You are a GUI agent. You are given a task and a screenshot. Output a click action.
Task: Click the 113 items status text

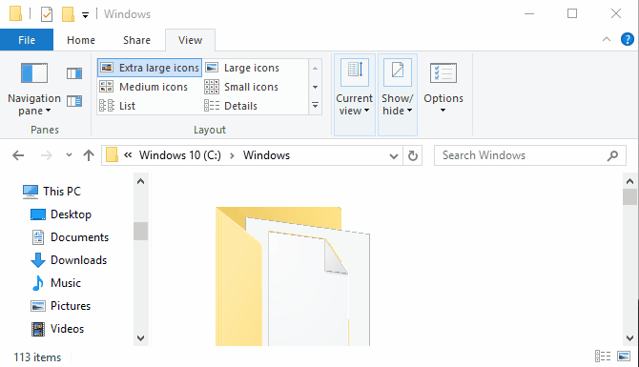(x=37, y=357)
